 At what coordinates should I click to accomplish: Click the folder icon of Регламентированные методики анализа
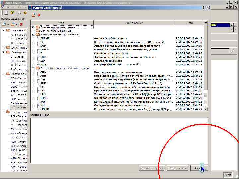click(x=38, y=68)
